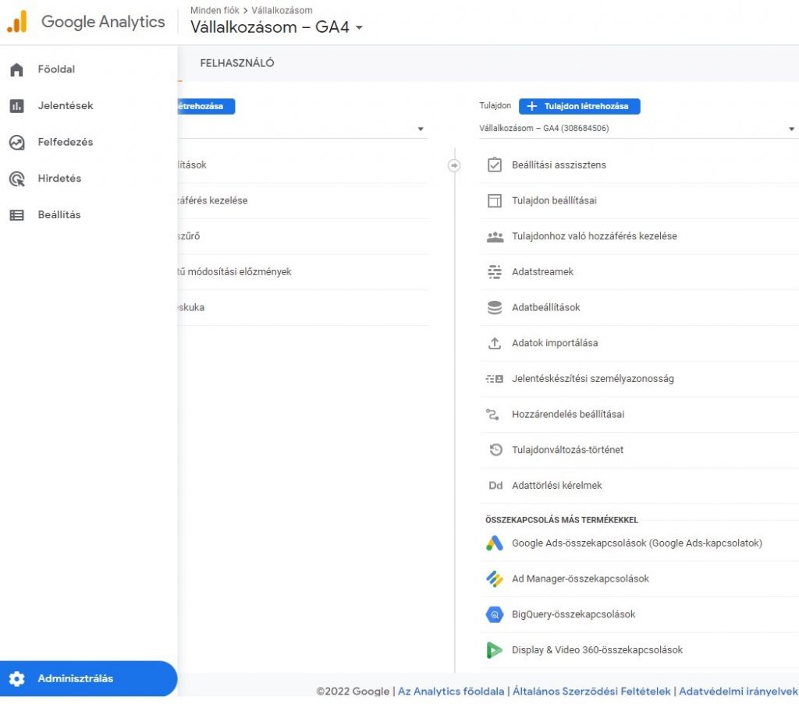799x704 pixels.
Task: Click Vállalkozásom in the breadcrumb
Action: [282, 10]
